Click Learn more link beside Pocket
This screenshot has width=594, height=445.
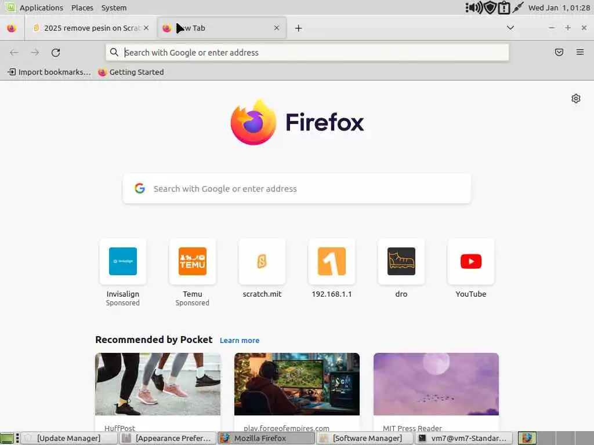coord(240,341)
